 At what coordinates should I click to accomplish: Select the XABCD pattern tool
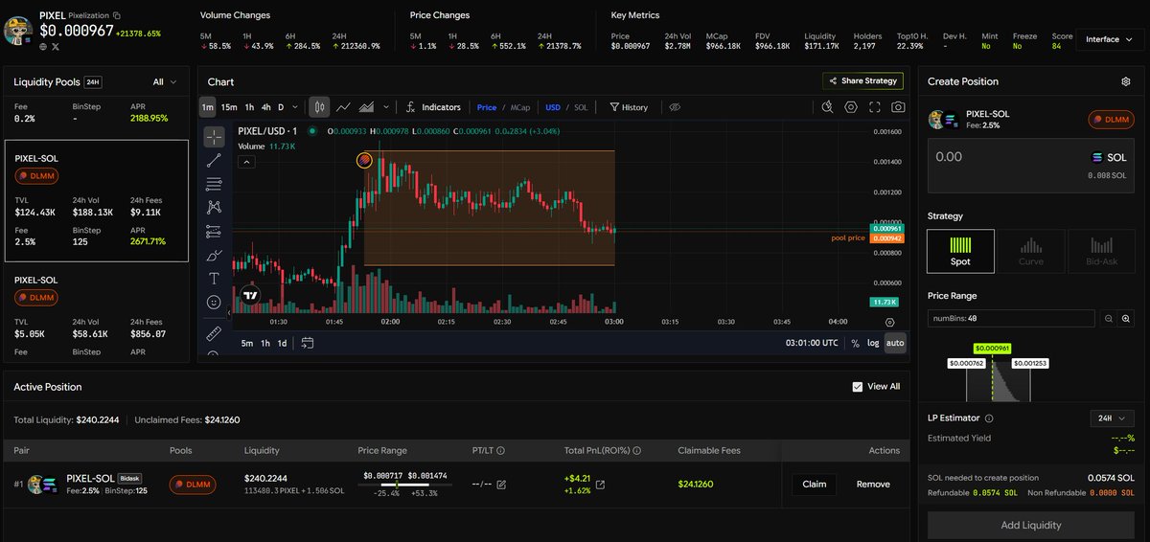click(214, 207)
